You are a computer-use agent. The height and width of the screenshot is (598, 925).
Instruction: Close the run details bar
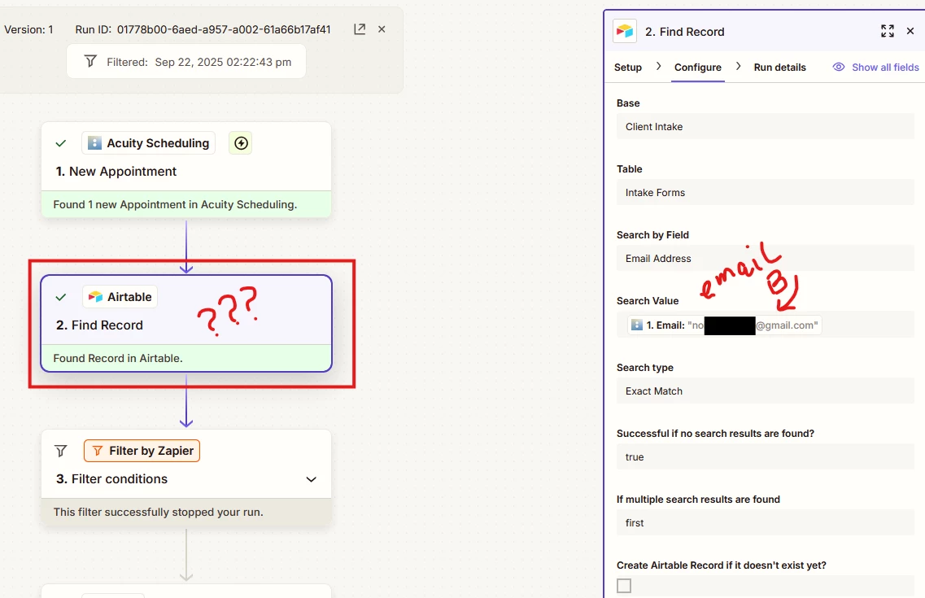click(382, 29)
